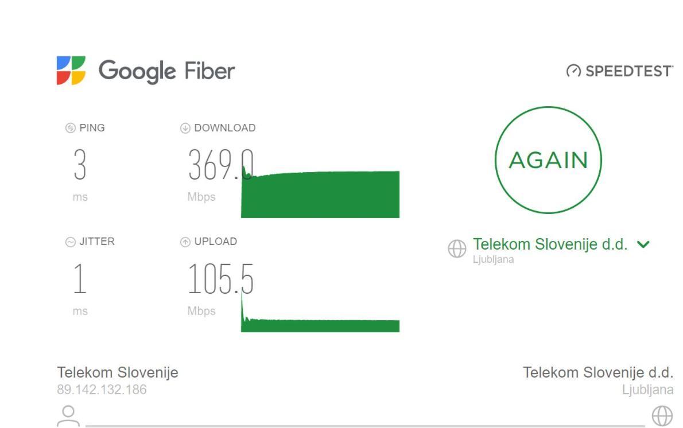Viewport: 683px width, 428px height.
Task: Click the globe icon beside Telekom Slovenije d.d.
Action: pyautogui.click(x=457, y=248)
